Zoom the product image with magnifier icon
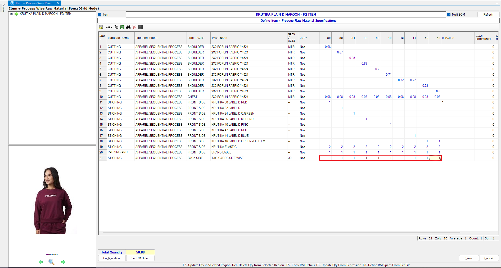The height and width of the screenshot is (268, 501). tap(52, 262)
